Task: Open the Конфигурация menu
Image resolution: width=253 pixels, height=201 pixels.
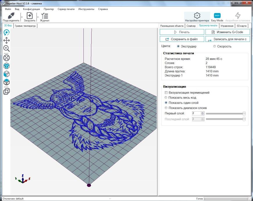Action: click(x=31, y=9)
